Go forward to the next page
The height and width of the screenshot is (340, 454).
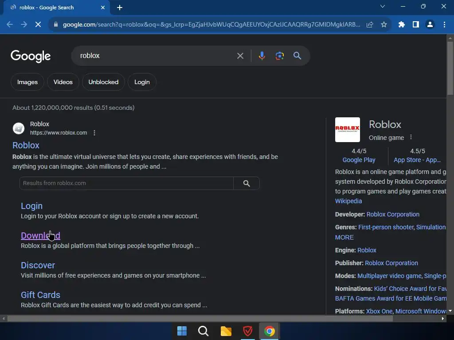[24, 25]
